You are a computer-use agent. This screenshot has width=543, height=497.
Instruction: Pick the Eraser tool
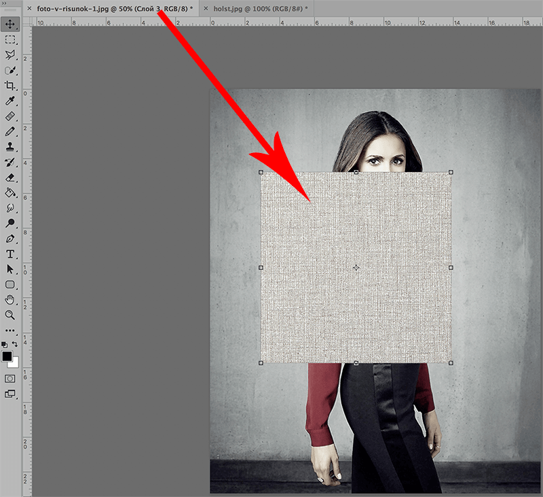tap(10, 177)
